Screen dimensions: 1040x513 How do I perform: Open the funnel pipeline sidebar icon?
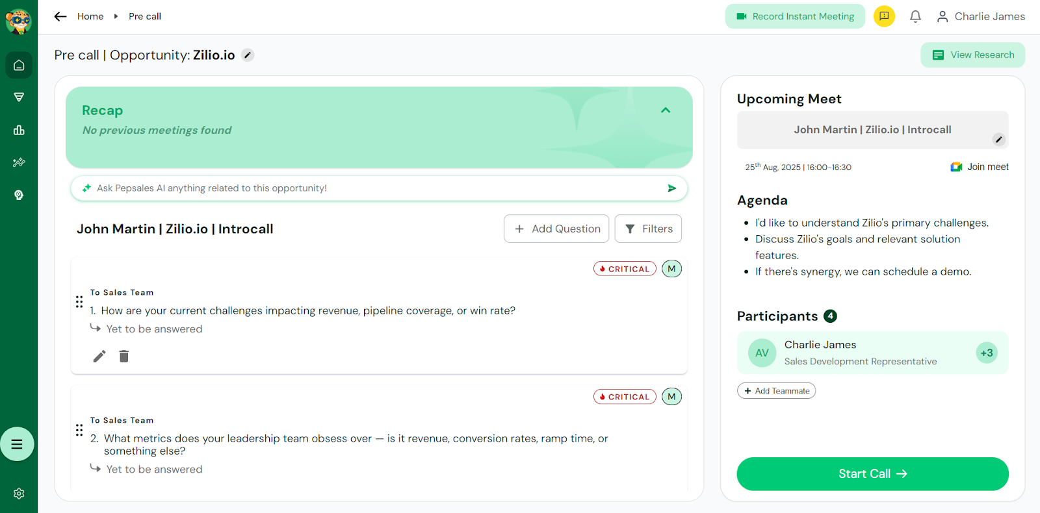[19, 97]
